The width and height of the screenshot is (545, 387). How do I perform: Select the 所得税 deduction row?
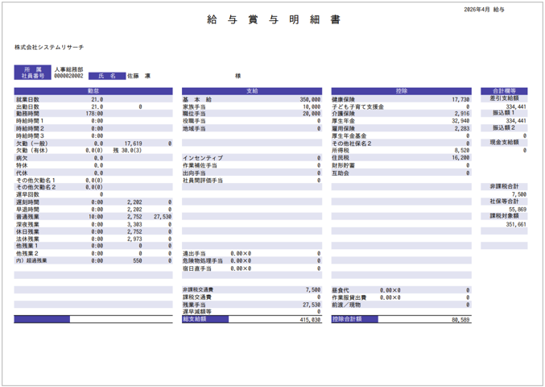[x=401, y=150]
